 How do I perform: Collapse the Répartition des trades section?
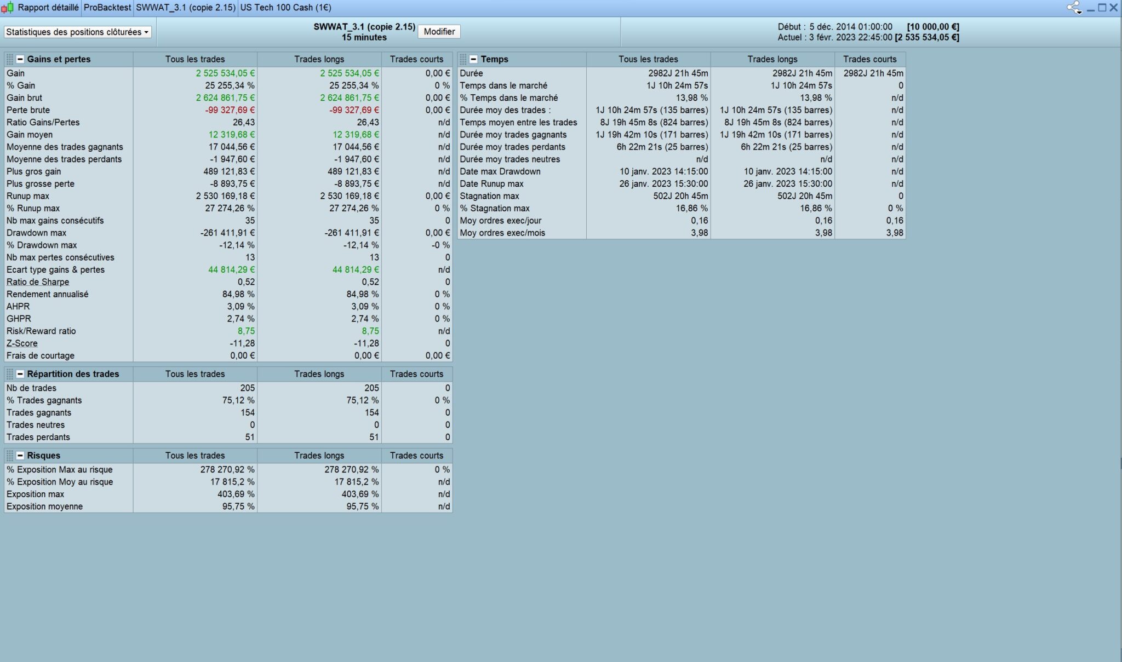[20, 374]
